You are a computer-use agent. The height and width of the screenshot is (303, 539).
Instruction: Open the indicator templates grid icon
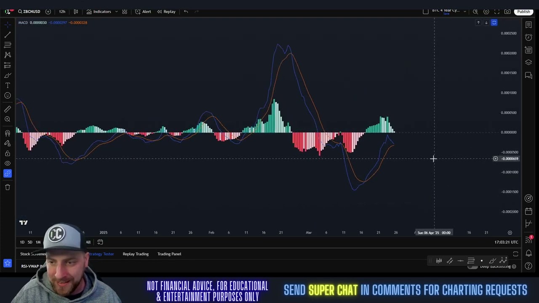click(x=125, y=11)
